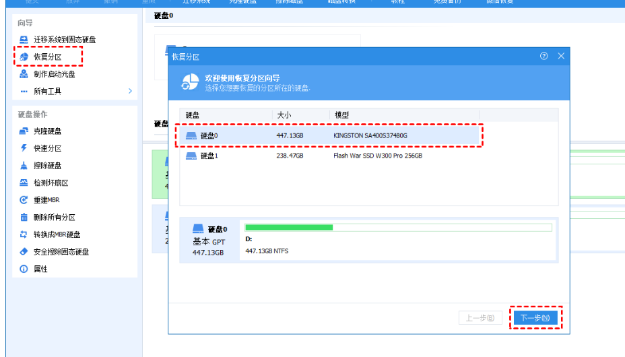Select 转换成MBR硬盘 operation
Viewport: 625px width, 357px height.
(57, 234)
